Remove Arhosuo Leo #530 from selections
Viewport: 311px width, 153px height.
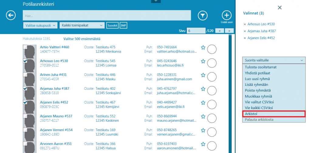click(245, 24)
